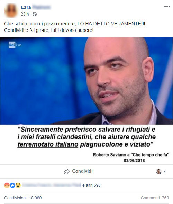Click the public globe privacy icon
This screenshot has height=204, width=173.
(35, 14)
